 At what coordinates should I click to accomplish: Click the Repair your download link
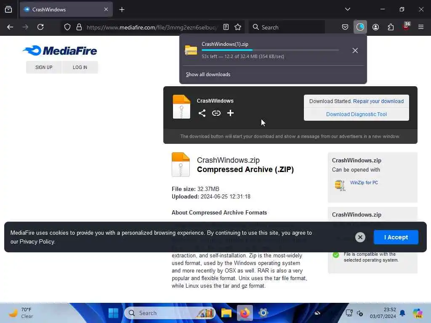pos(378,101)
